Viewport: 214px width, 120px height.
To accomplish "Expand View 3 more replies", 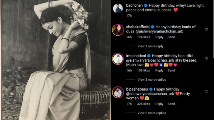I will coord(152,80).
